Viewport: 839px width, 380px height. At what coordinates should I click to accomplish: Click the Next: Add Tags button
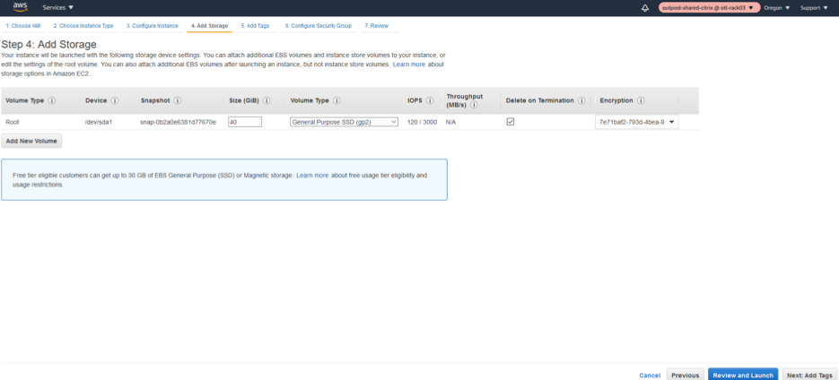point(809,376)
